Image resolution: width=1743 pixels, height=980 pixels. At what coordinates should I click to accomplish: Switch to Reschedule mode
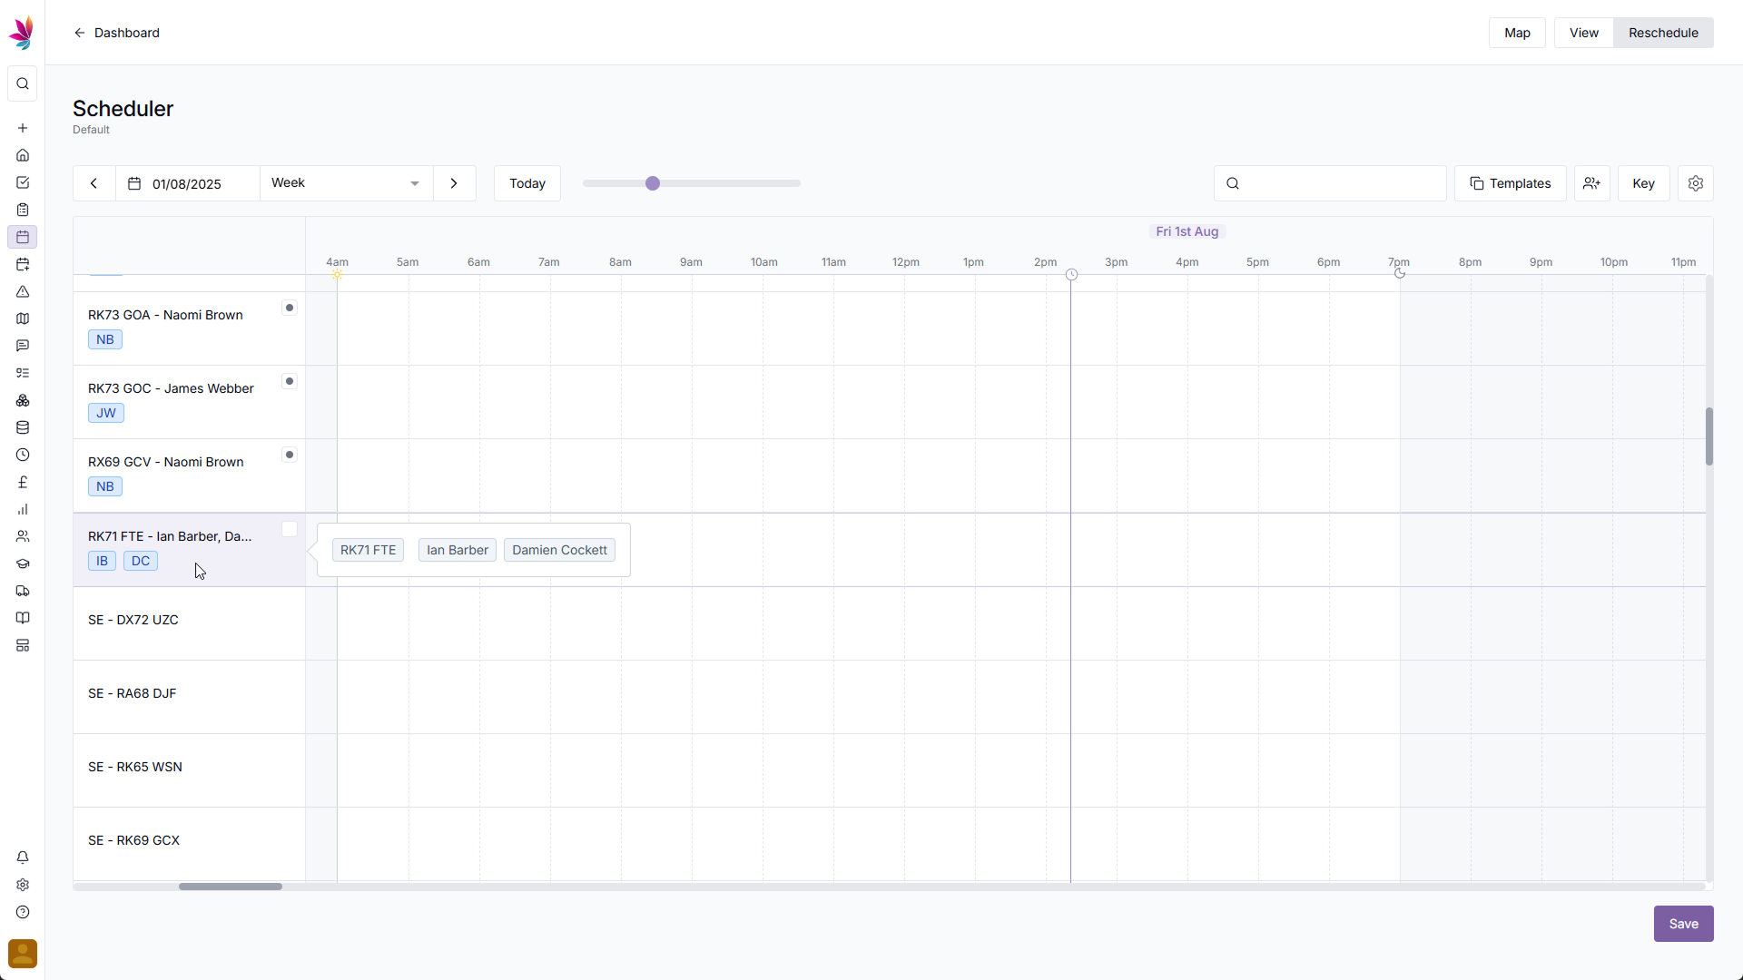[1663, 33]
